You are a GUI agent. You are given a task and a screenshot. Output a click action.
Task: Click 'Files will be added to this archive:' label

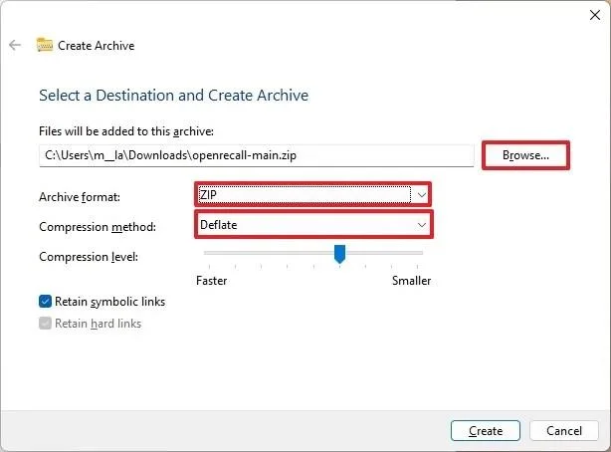tap(126, 131)
